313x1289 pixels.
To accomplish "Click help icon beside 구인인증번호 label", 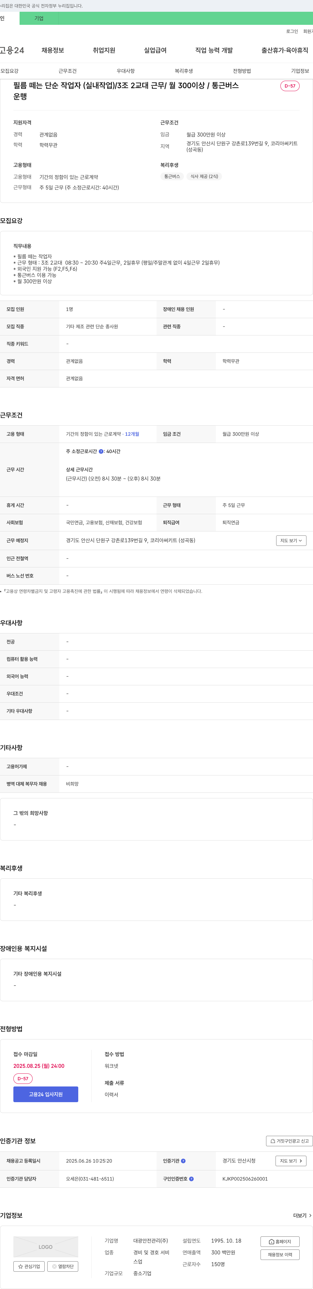I will pos(191,1179).
